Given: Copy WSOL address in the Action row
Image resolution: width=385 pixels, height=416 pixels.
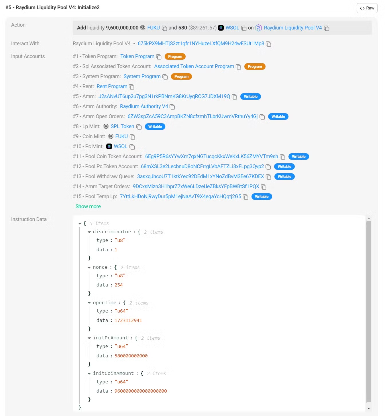Looking at the screenshot, I should pos(244,28).
